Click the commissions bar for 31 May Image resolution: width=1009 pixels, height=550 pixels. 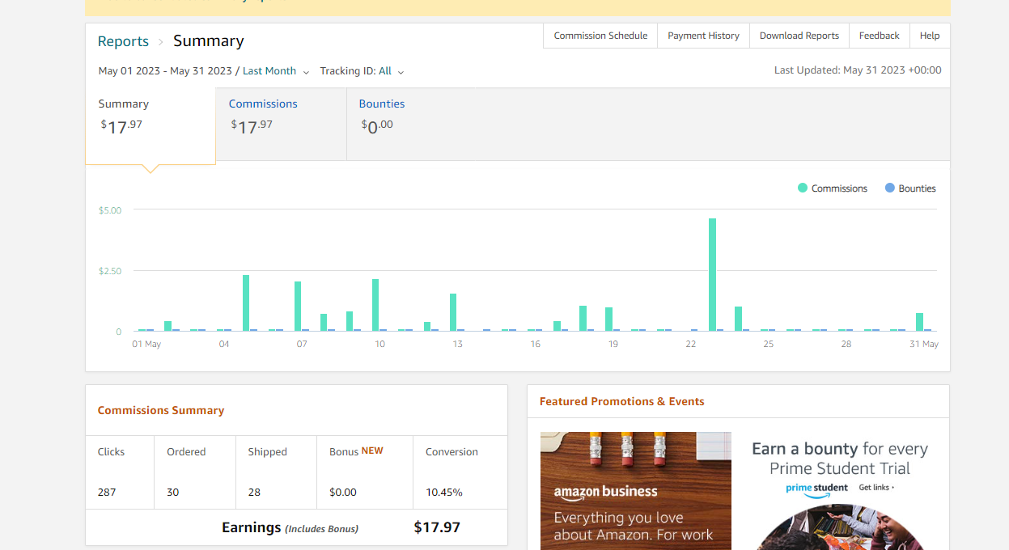click(x=919, y=322)
